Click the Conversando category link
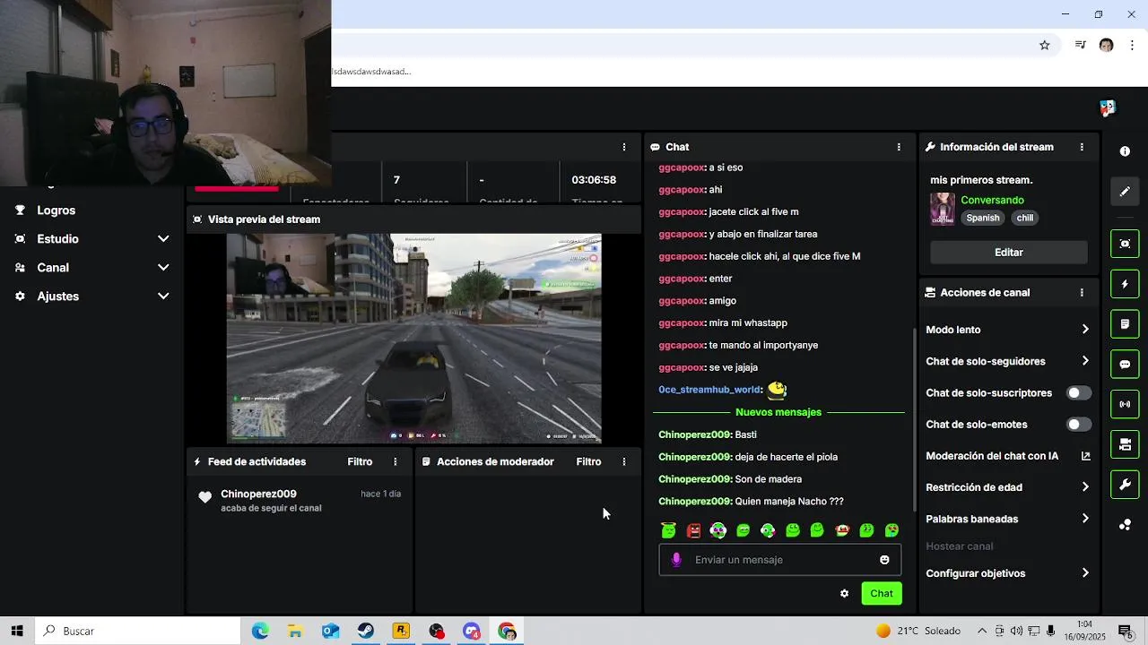The height and width of the screenshot is (645, 1148). (992, 201)
